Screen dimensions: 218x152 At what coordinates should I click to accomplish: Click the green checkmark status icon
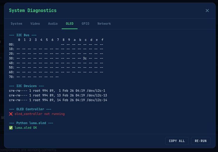[x=11, y=128]
